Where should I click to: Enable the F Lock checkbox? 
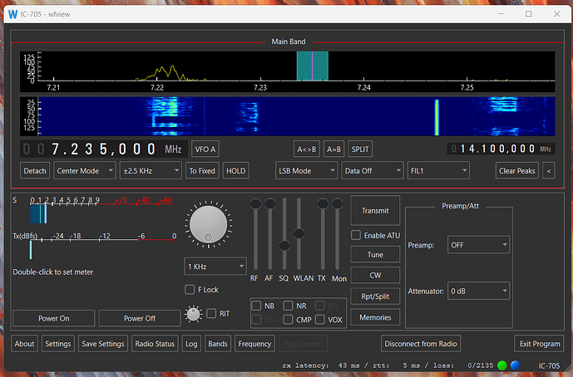point(190,290)
